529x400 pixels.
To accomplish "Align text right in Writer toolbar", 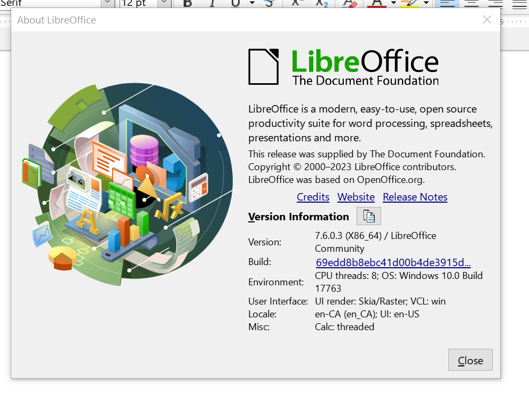I will coord(495,3).
